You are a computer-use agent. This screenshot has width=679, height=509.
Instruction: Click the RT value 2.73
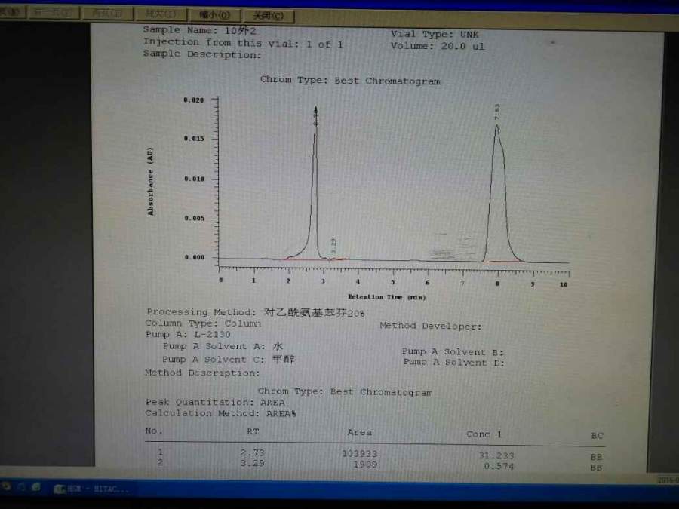(x=253, y=452)
